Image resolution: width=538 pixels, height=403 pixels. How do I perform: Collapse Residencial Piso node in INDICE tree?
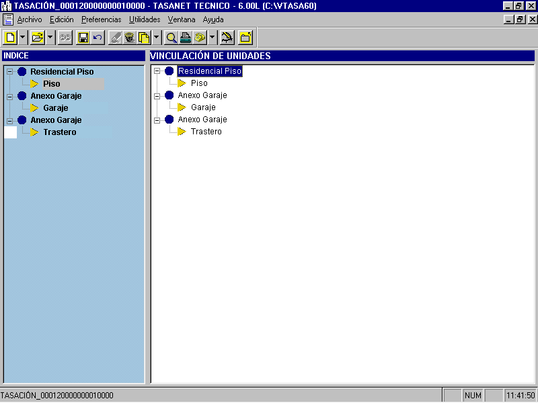click(x=9, y=72)
